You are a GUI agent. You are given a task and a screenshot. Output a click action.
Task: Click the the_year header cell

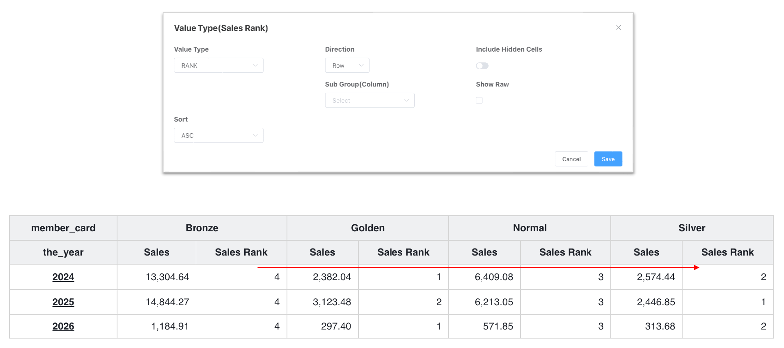click(63, 252)
